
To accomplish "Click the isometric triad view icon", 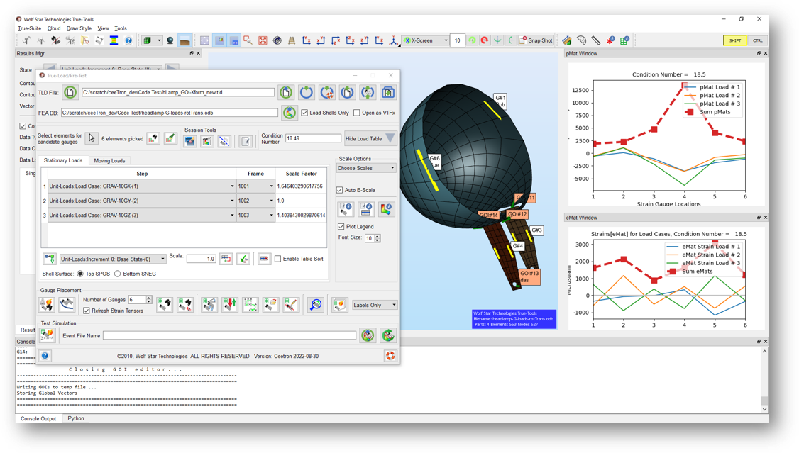I will click(393, 40).
